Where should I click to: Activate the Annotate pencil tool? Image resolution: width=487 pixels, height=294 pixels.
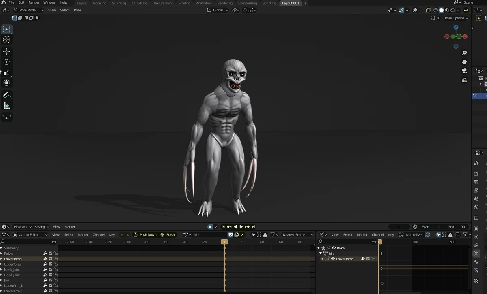point(6,95)
